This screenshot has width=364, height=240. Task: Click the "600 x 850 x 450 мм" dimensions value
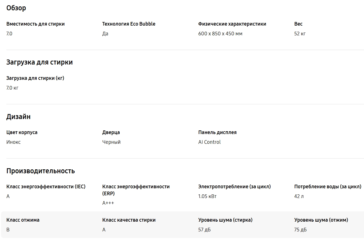pos(220,34)
